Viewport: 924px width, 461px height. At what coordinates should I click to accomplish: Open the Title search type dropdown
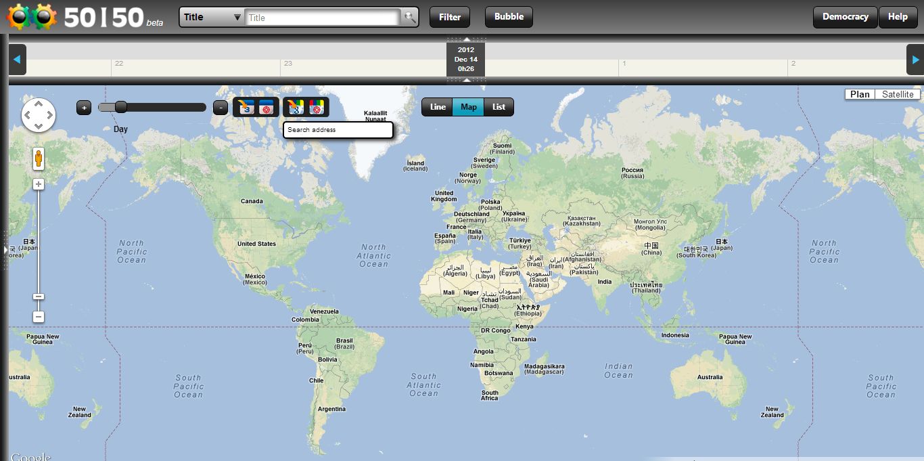[x=213, y=18]
